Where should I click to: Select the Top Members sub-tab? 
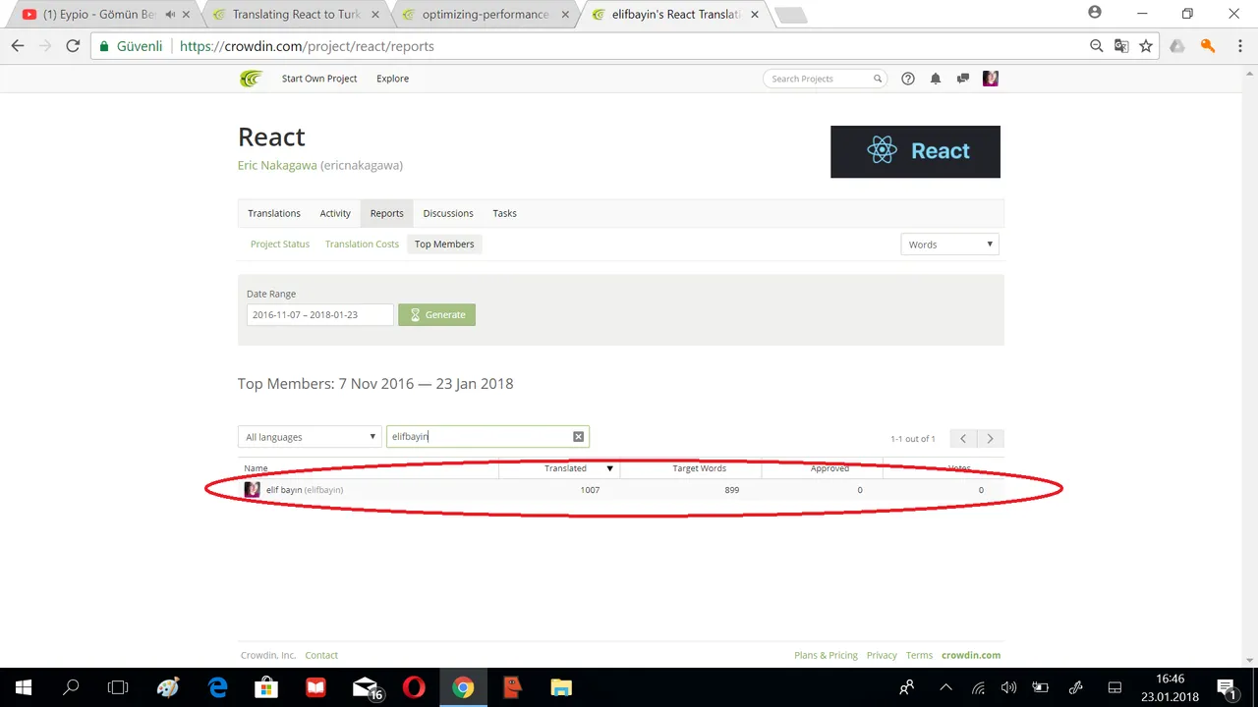coord(444,244)
